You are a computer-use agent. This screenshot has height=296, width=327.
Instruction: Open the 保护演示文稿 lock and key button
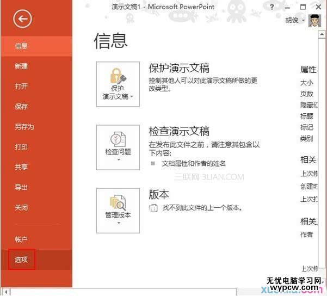pyautogui.click(x=118, y=84)
